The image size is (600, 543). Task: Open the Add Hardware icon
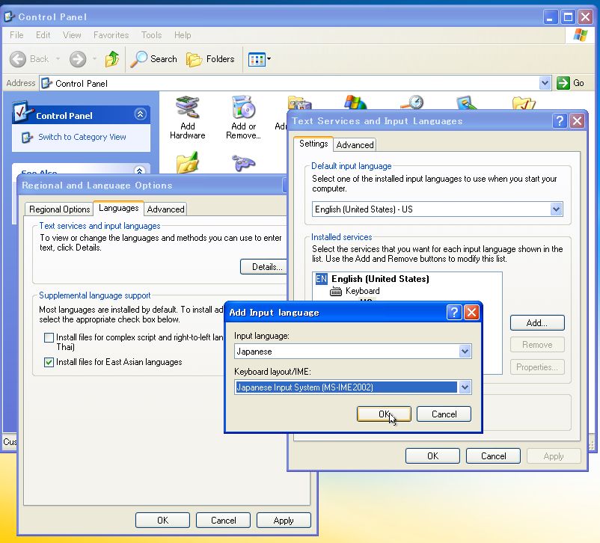tap(188, 118)
